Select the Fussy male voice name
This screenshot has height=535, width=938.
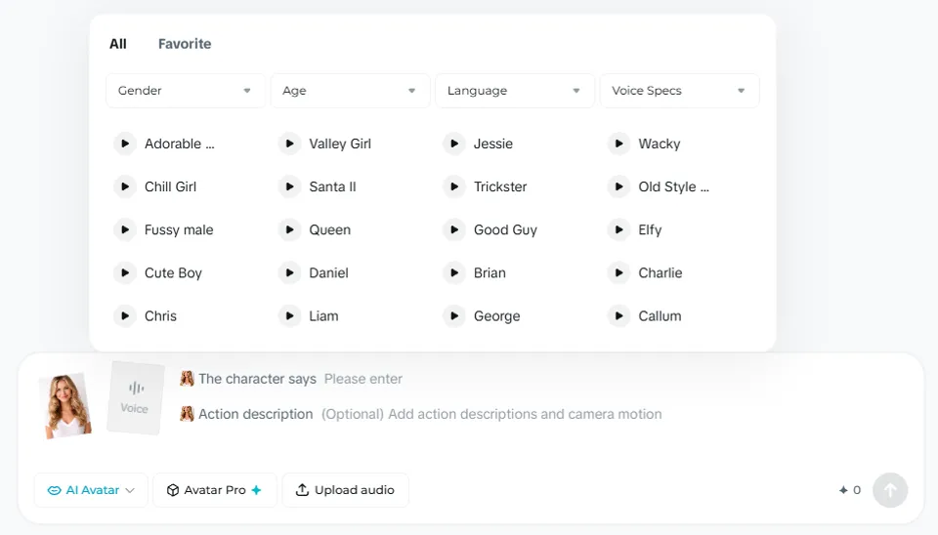179,229
